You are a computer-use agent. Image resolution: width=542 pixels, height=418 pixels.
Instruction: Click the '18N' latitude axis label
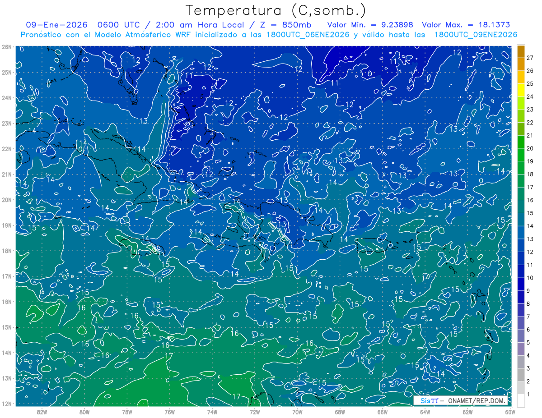(x=6, y=251)
